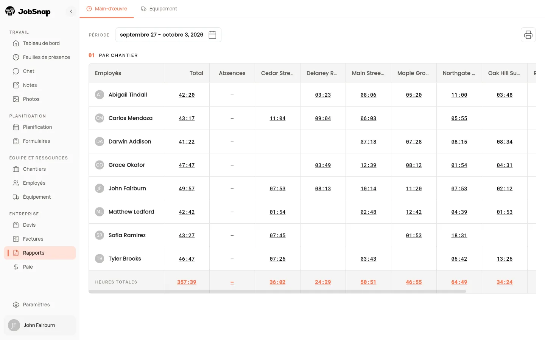Change the period date range field
The image size is (545, 340).
click(x=168, y=35)
